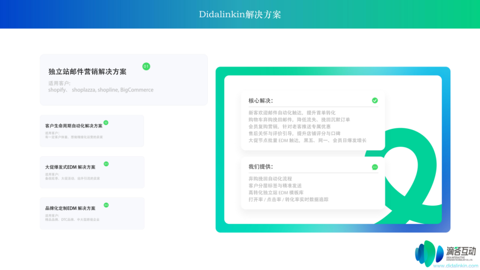480x270 pixels.
Task: Click the Didalinkin解决方案 page title
Action: pyautogui.click(x=240, y=14)
